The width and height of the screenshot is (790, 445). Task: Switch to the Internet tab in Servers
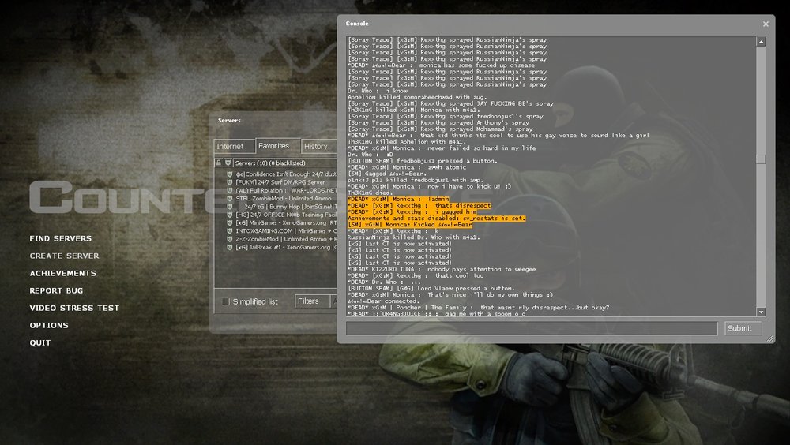235,147
